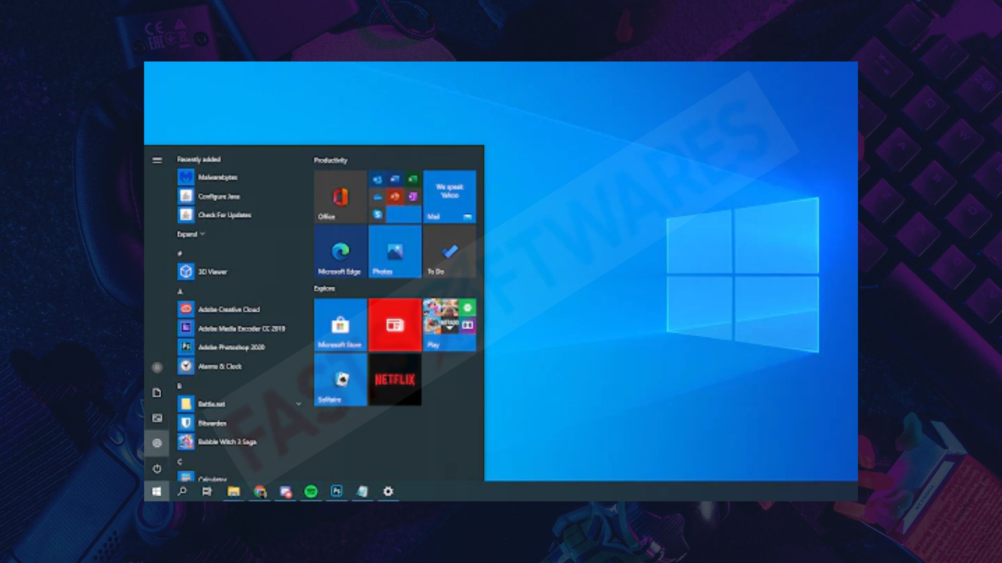Open the Play games tile
Screen dimensions: 1002x563
449,325
